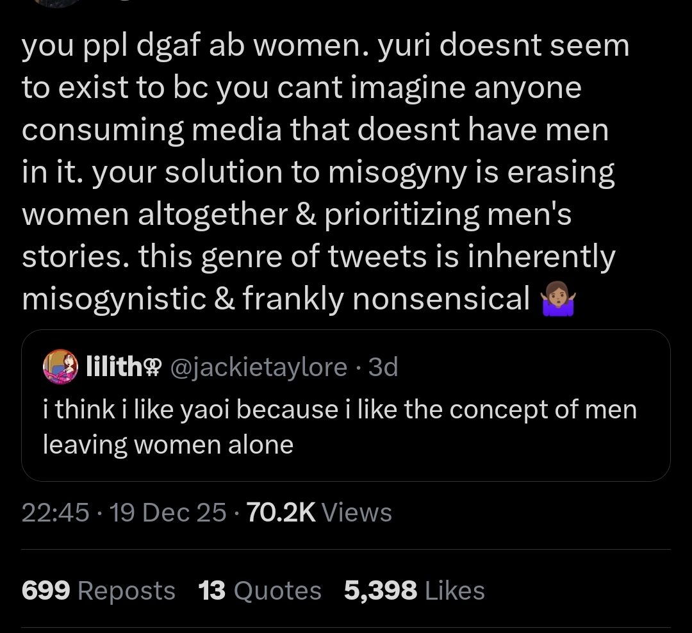Click the word "nonsensical" in the tweet
The width and height of the screenshot is (692, 633).
click(441, 299)
